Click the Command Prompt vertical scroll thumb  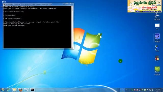coord(72,9)
